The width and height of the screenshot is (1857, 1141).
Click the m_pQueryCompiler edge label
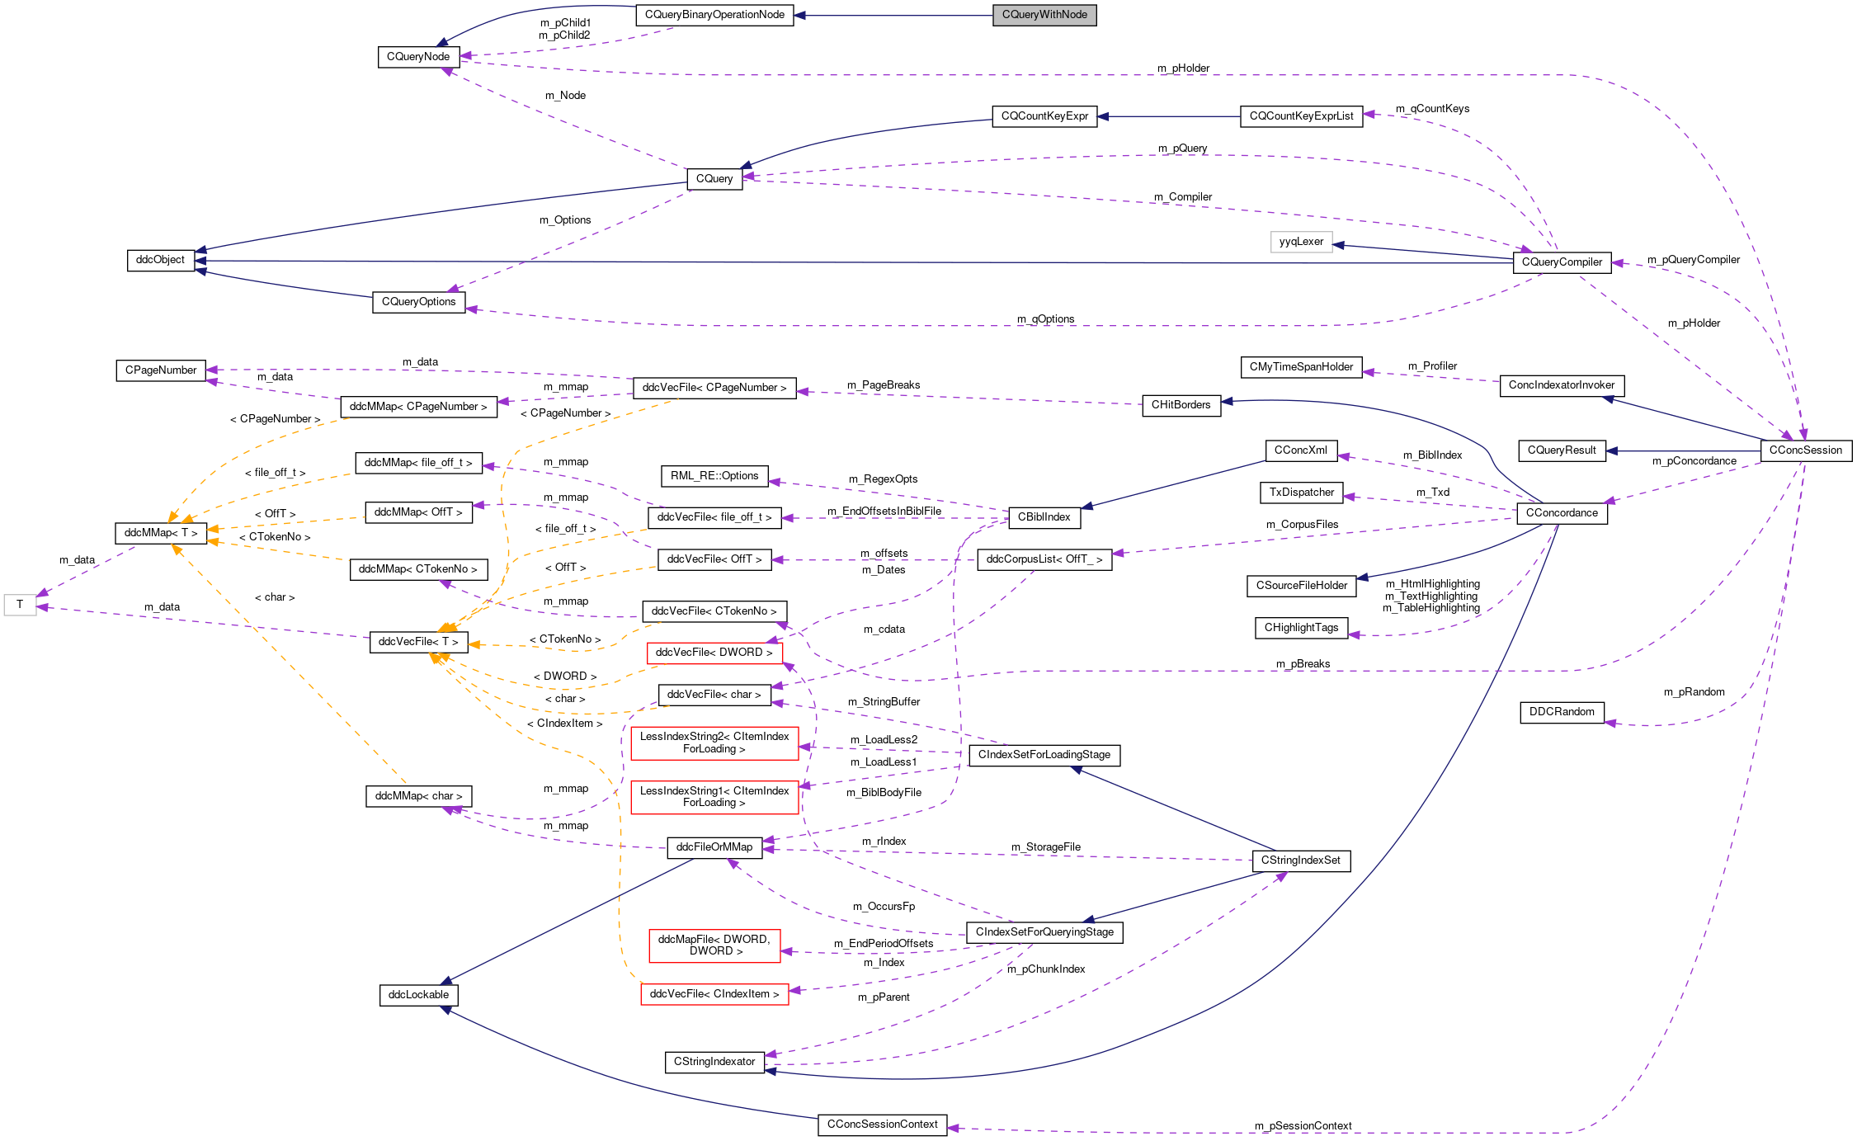click(1694, 260)
